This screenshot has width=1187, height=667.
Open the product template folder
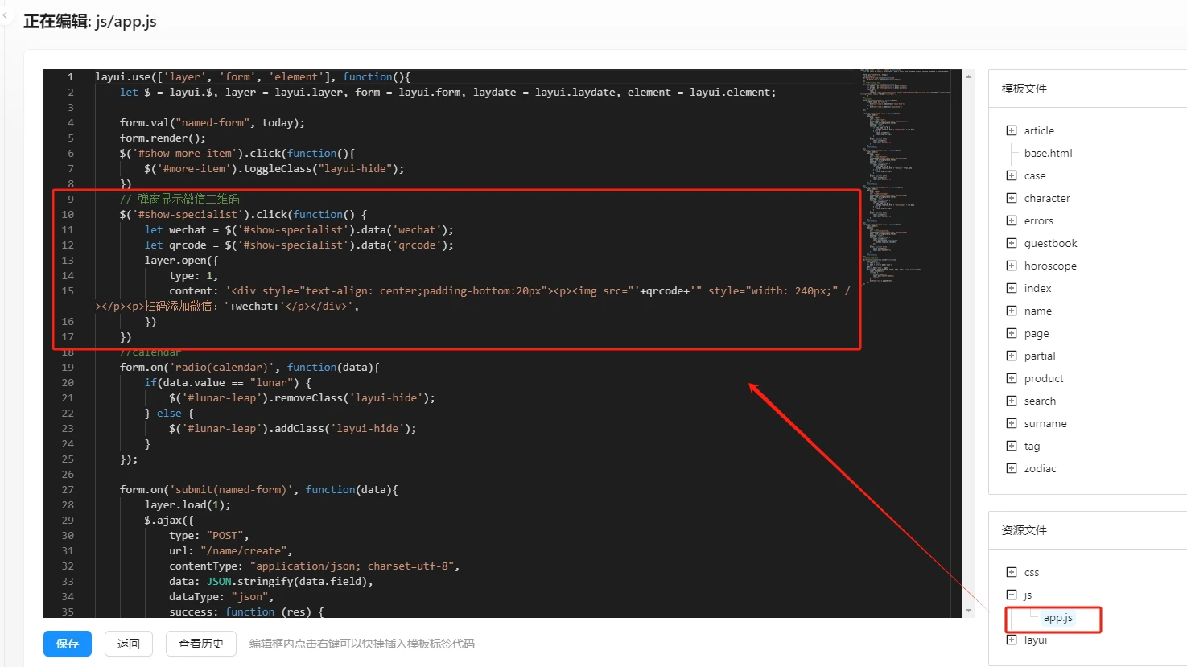pyautogui.click(x=1044, y=378)
